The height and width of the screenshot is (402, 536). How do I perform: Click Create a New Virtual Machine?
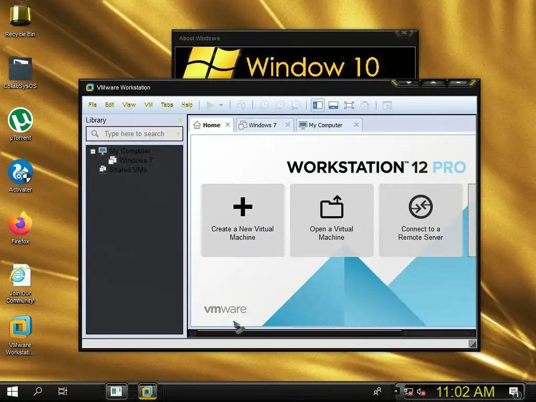click(242, 220)
